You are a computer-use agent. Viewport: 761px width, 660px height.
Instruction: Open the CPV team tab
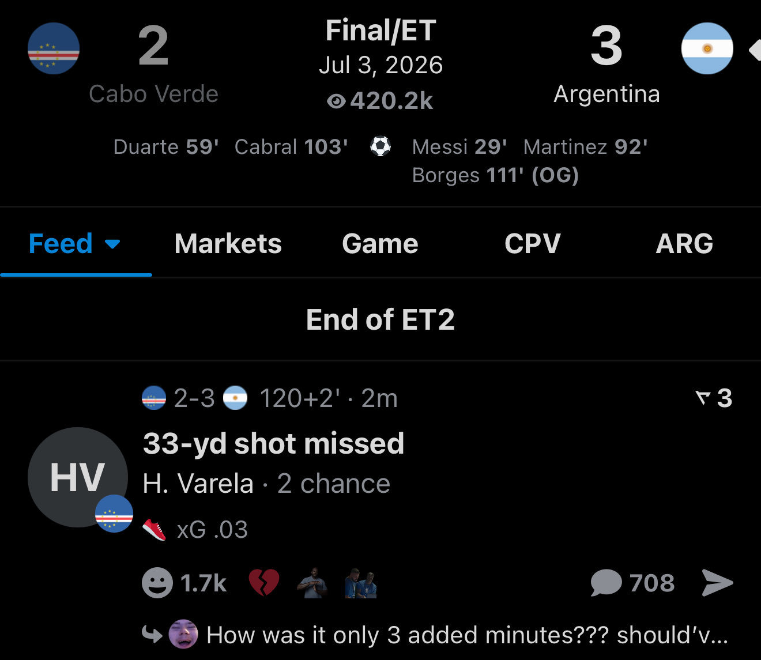point(532,243)
